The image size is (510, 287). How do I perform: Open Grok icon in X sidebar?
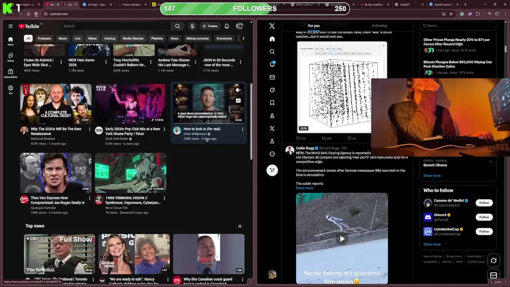(272, 90)
